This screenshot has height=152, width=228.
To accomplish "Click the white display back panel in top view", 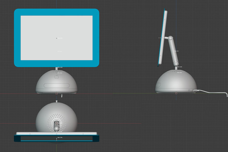I will (56, 134).
